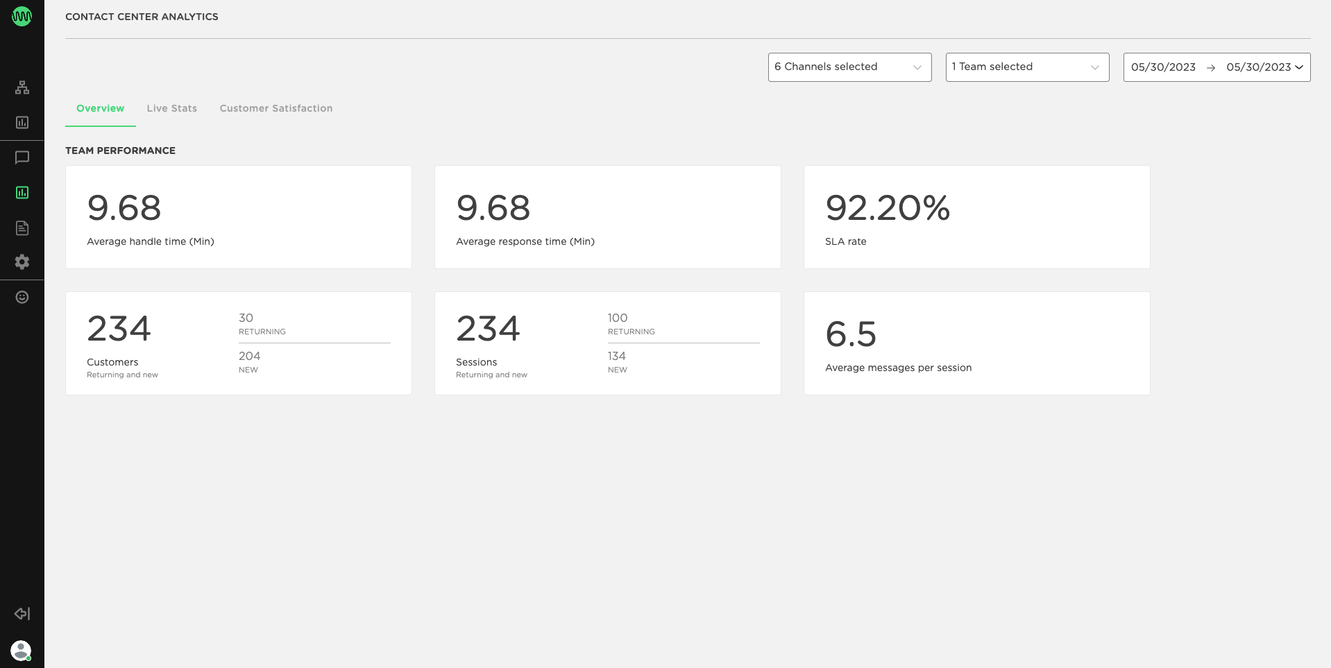This screenshot has width=1331, height=668.
Task: Click the end date 05/30/2023 field
Action: click(x=1258, y=67)
